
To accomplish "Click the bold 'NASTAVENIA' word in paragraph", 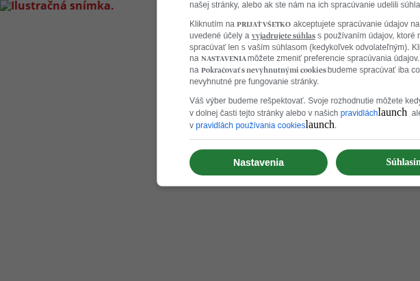I will click(224, 58).
